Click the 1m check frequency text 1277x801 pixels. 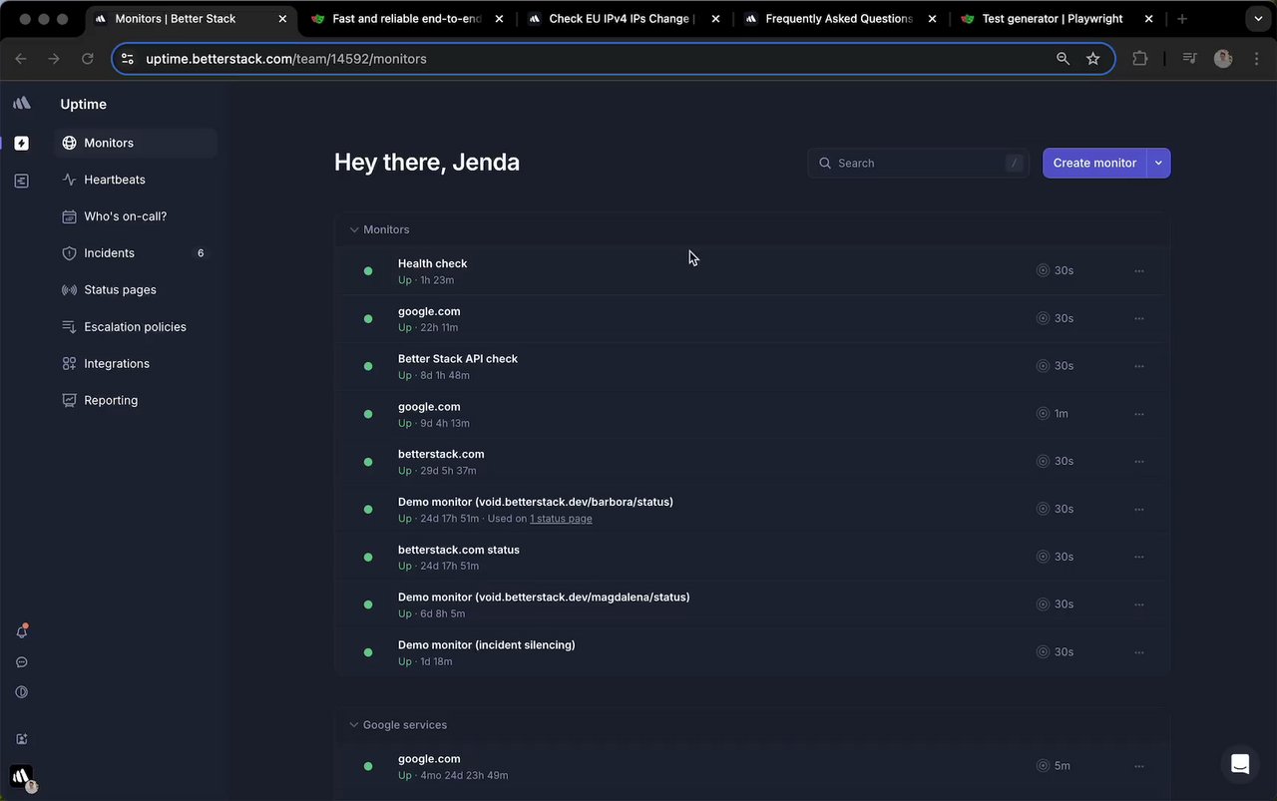pos(1062,414)
